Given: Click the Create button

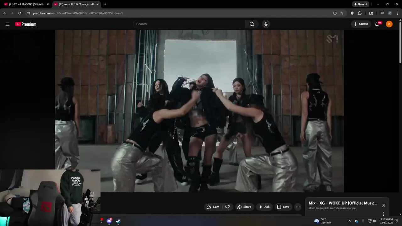Looking at the screenshot, I should 361,24.
